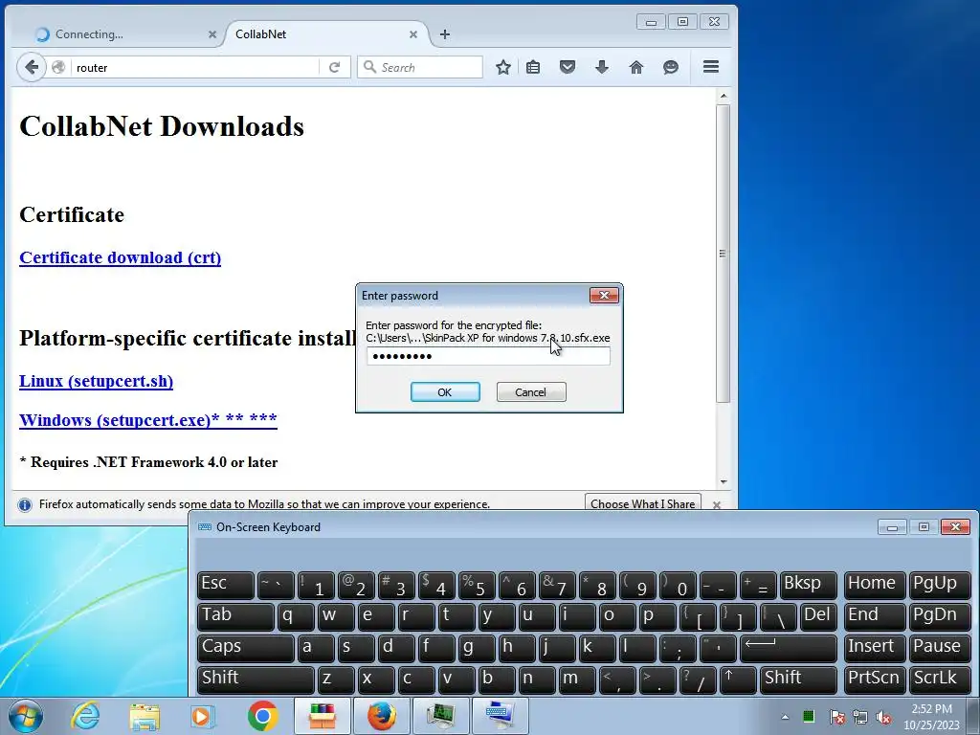Go to Firefox home page icon
Image resolution: width=980 pixels, height=735 pixels.
(x=635, y=67)
